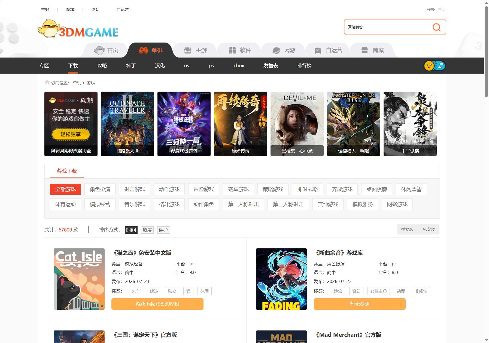Sort the game list by 评分
Viewport: 489px width, 343px height.
coord(163,230)
